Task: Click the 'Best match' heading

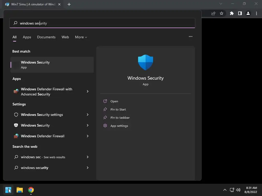Action: (x=21, y=51)
